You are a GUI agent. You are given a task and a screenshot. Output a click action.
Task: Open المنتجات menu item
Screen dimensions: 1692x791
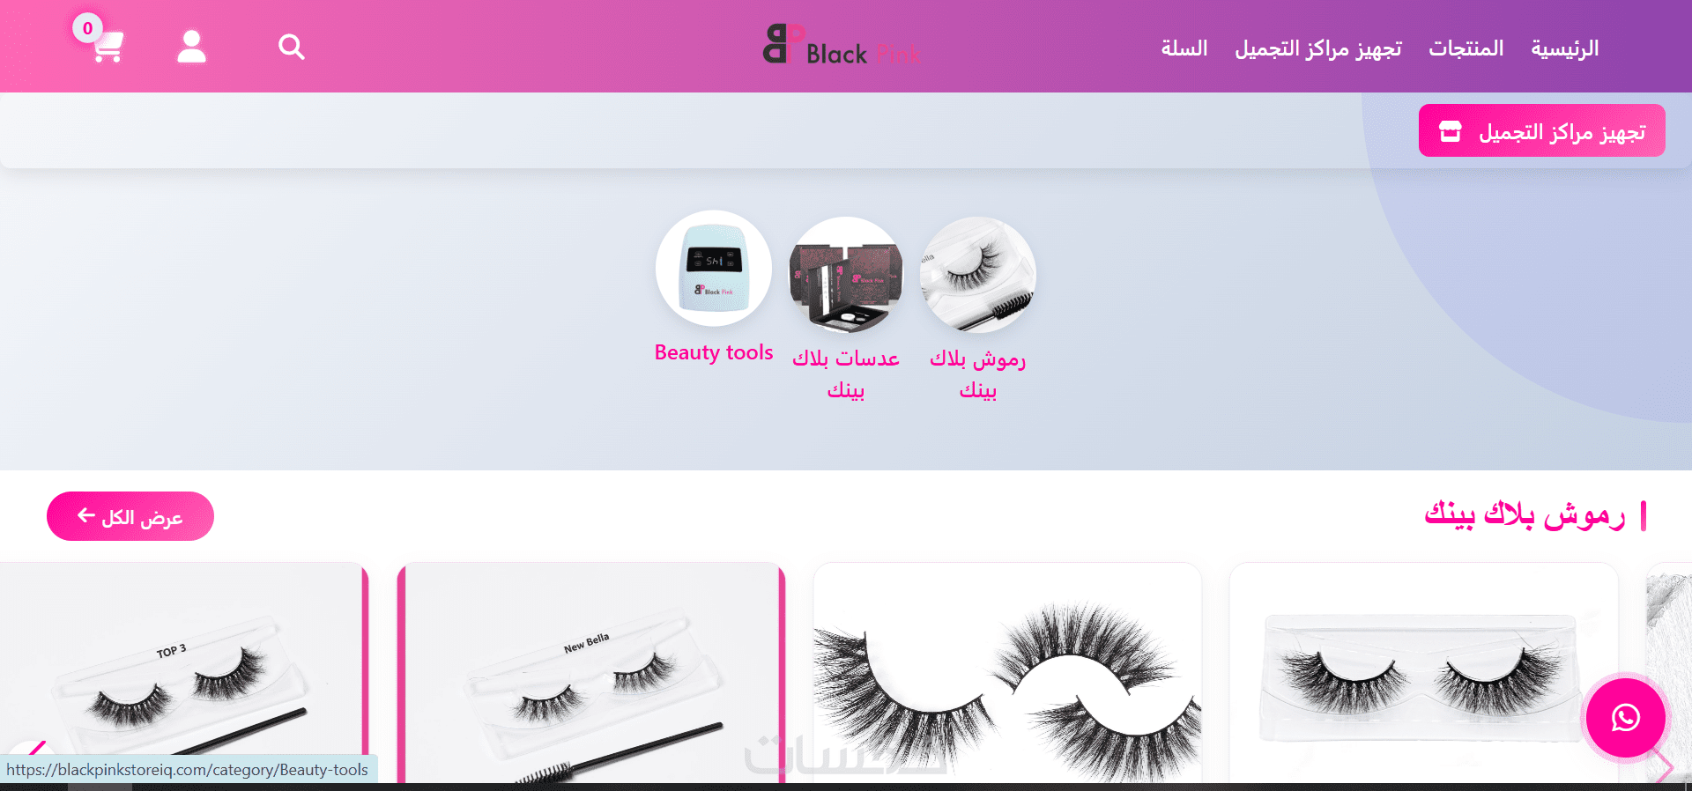pos(1466,48)
